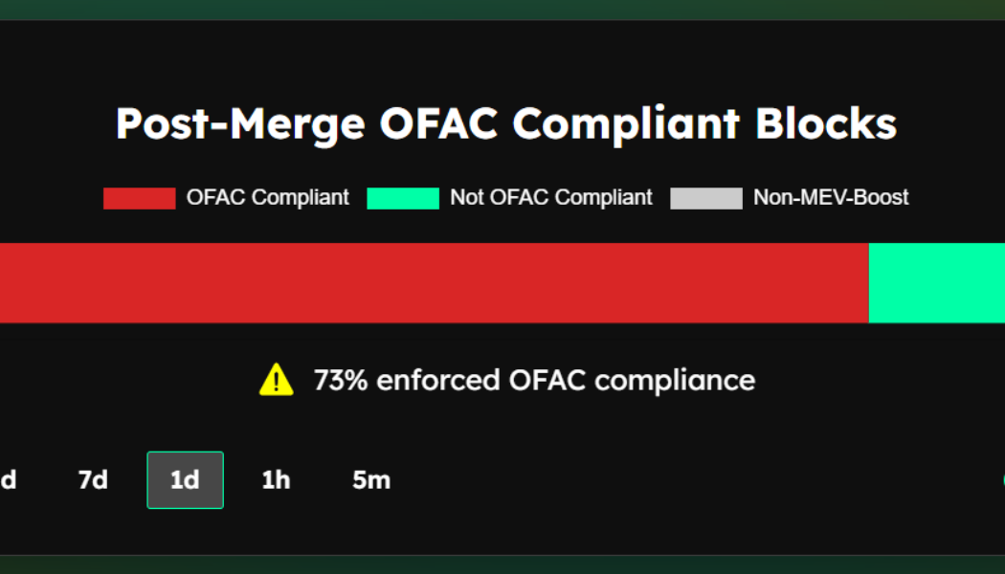Click the Not OFAC Compliant legend label
The width and height of the screenshot is (1005, 574).
[549, 197]
